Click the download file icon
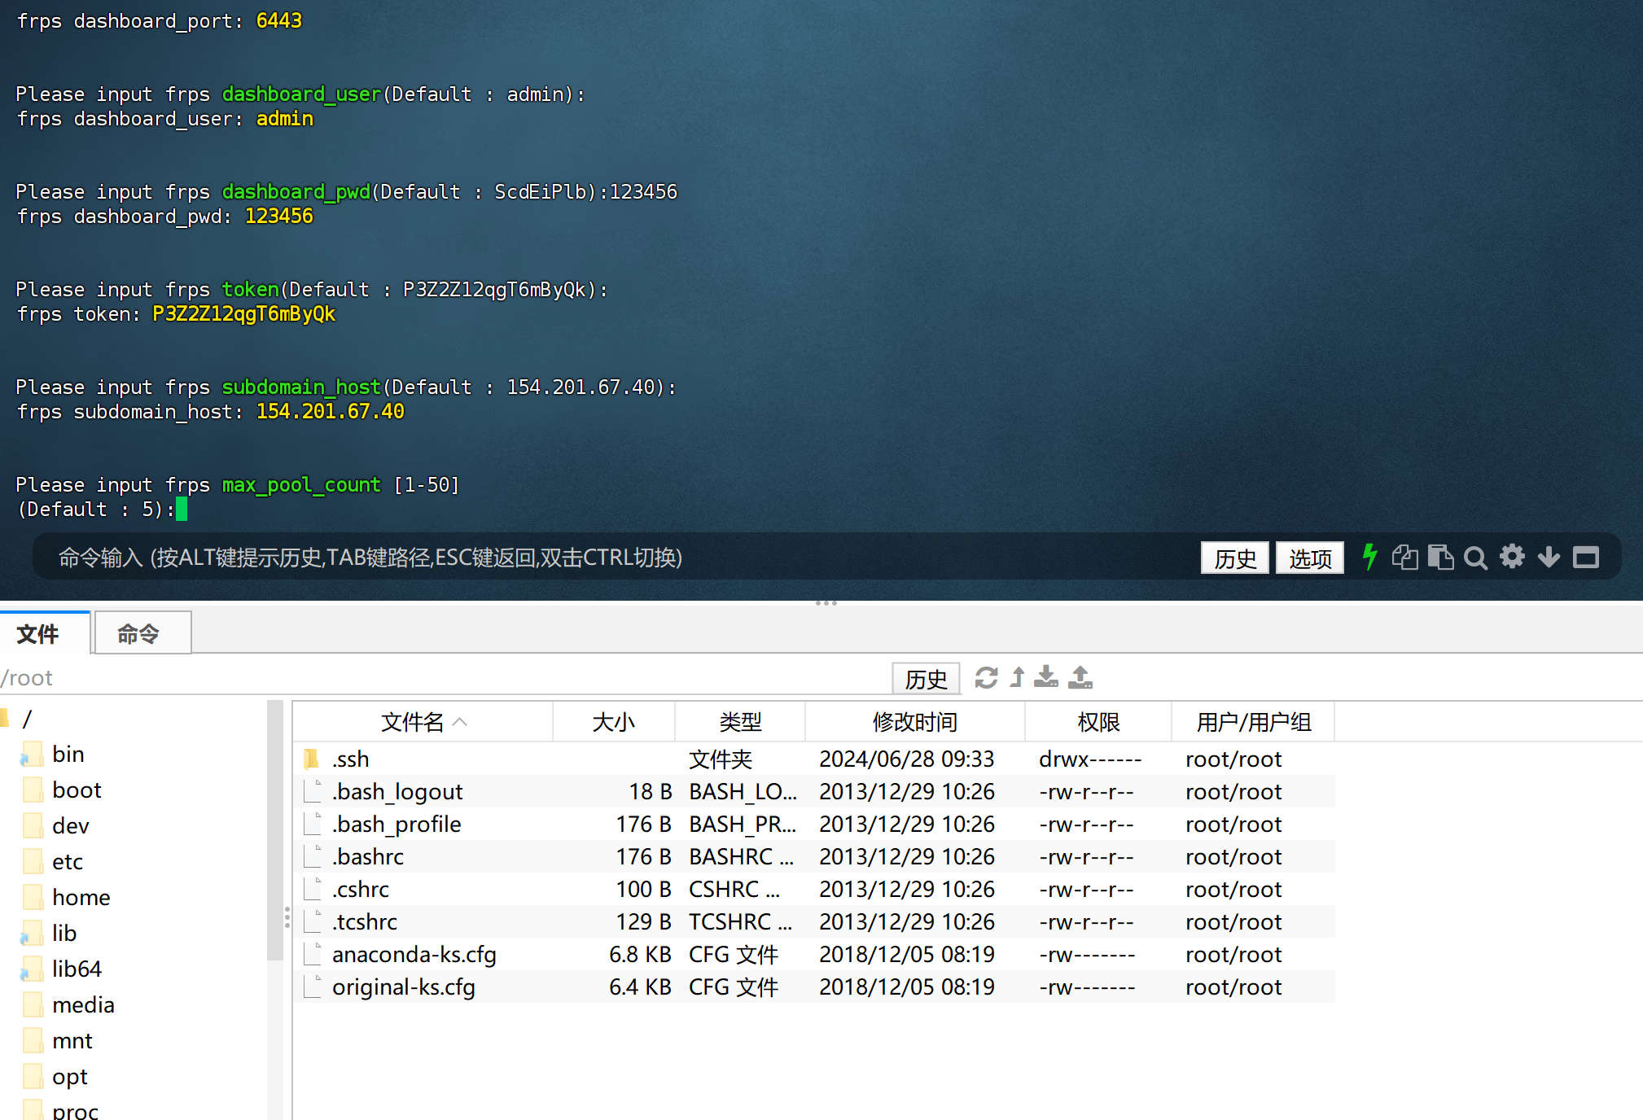This screenshot has height=1120, width=1643. click(1045, 678)
